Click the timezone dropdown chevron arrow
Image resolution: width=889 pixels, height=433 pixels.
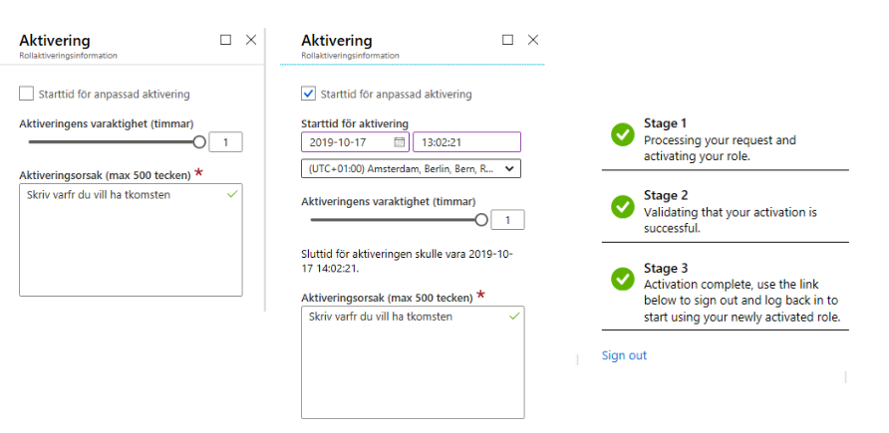point(509,168)
